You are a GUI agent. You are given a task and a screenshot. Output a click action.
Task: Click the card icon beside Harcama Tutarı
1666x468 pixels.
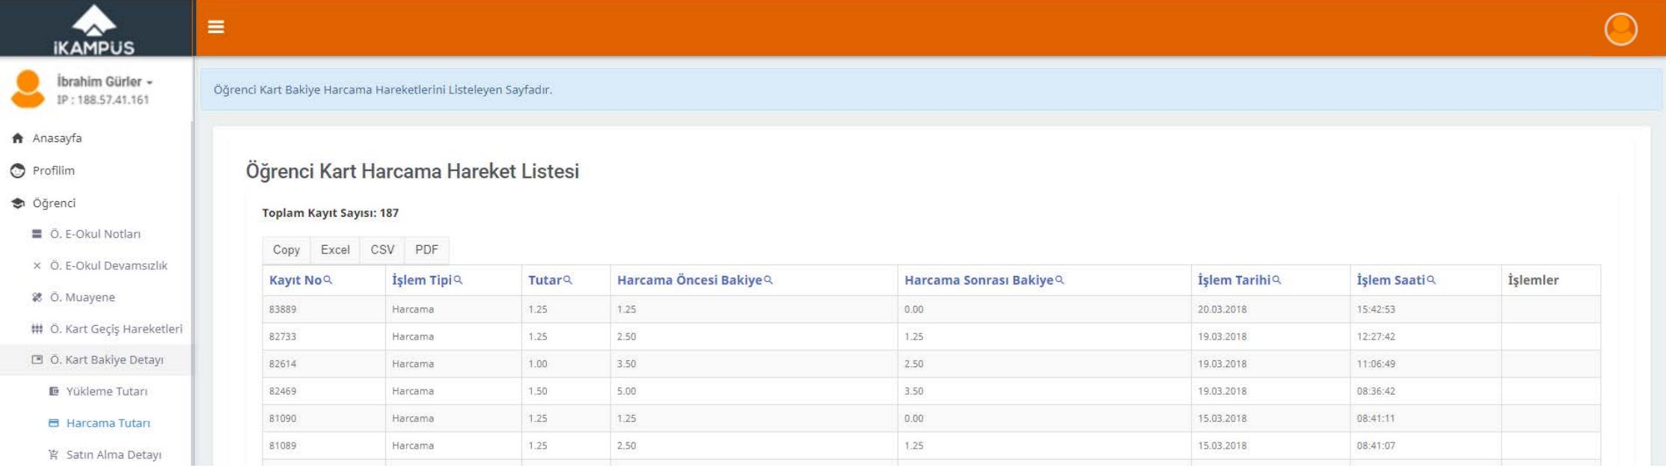point(54,423)
